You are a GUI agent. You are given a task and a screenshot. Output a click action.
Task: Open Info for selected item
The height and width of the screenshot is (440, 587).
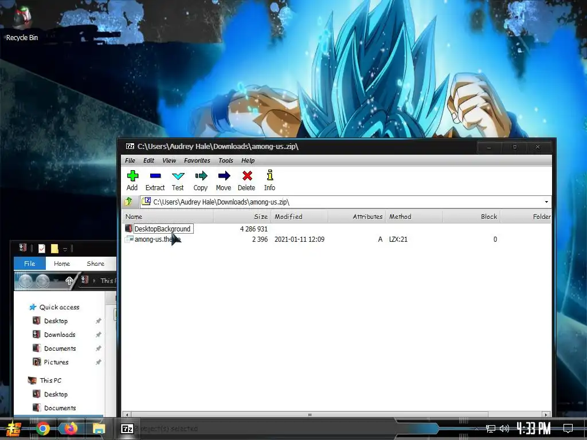pyautogui.click(x=269, y=180)
